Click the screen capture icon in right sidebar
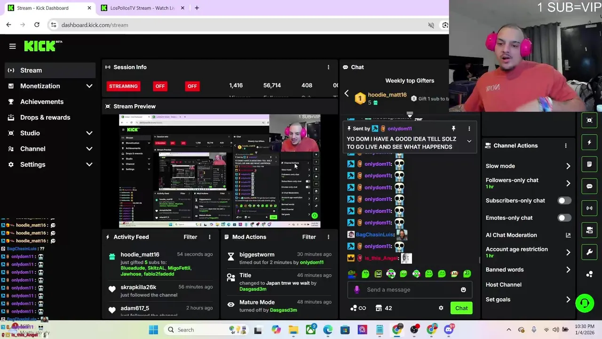 pos(589,120)
